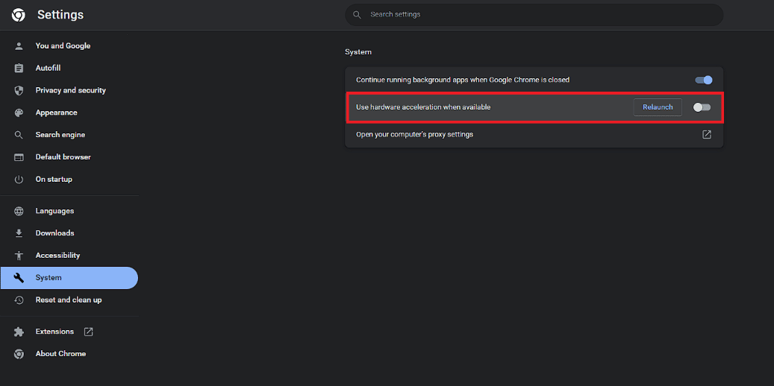The height and width of the screenshot is (386, 774).
Task: Click the On startup power icon
Action: point(19,180)
